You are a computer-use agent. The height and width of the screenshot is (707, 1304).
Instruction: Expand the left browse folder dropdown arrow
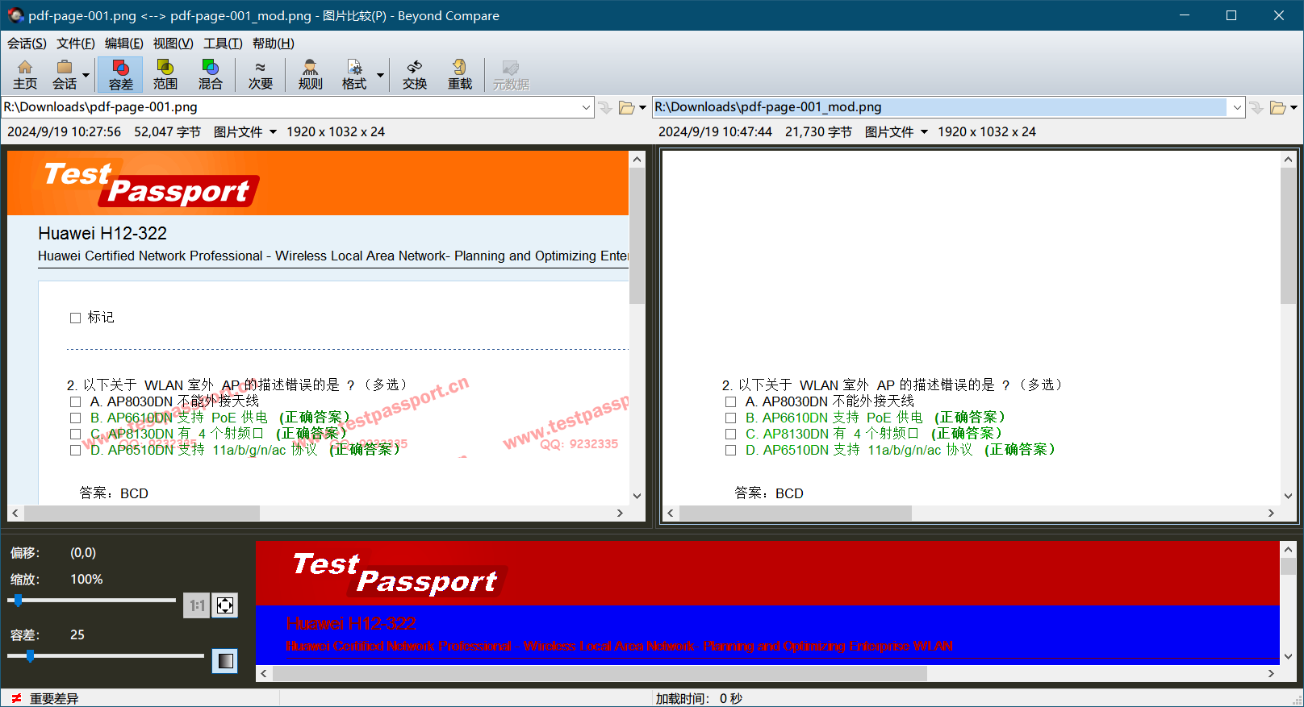click(642, 107)
